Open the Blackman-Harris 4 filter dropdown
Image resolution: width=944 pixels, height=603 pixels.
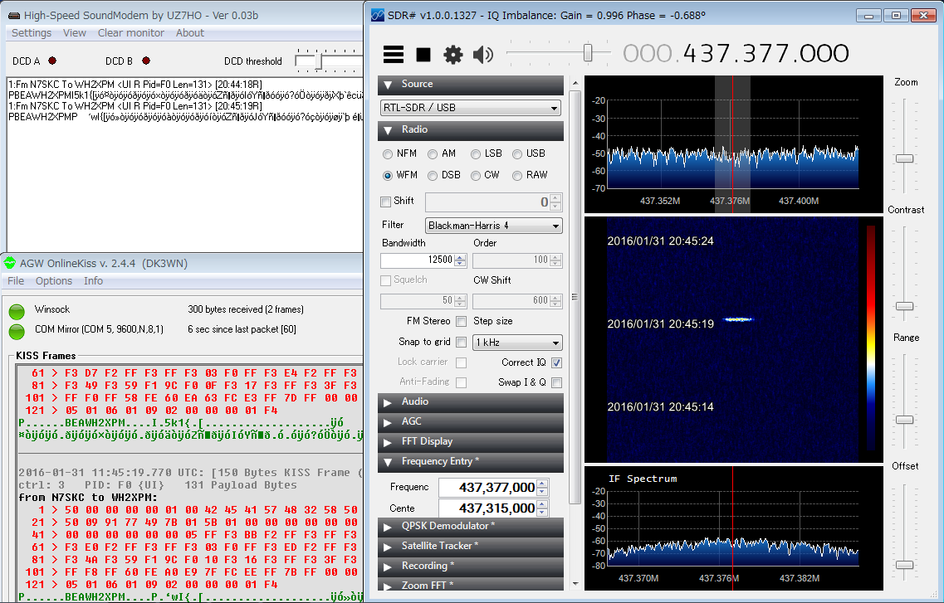493,226
